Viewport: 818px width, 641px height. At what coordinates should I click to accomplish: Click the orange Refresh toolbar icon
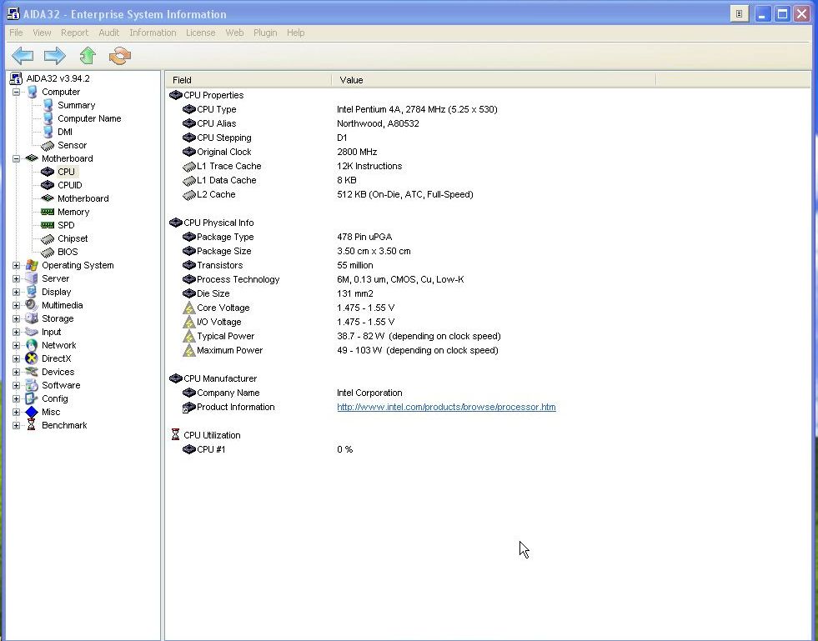(x=120, y=55)
